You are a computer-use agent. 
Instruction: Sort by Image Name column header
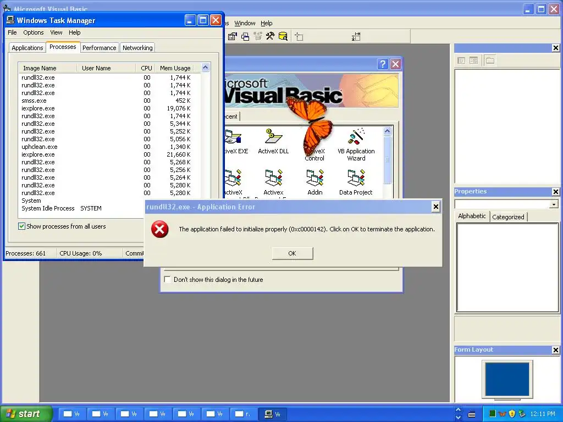pyautogui.click(x=47, y=68)
